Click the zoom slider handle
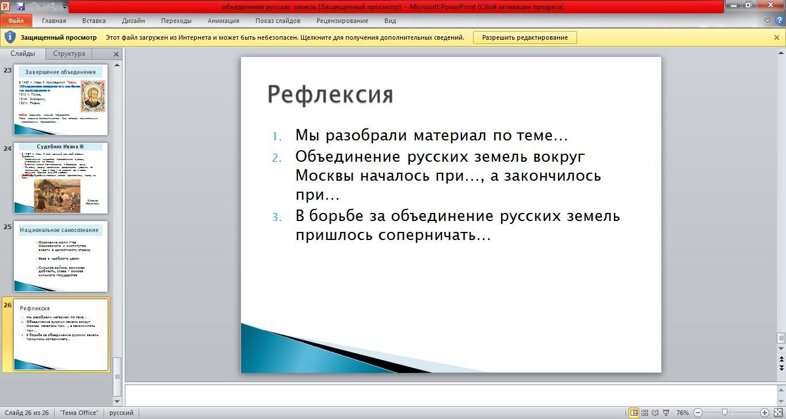The height and width of the screenshot is (419, 786). [724, 413]
